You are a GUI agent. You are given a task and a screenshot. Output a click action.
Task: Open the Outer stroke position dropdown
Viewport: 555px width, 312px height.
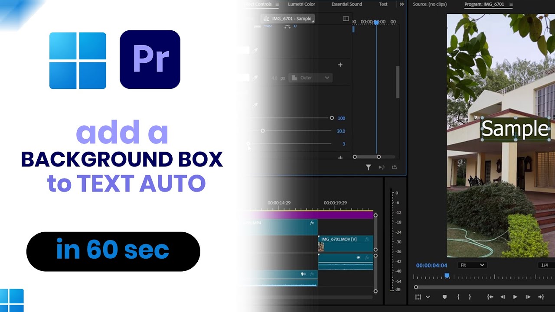pyautogui.click(x=310, y=78)
